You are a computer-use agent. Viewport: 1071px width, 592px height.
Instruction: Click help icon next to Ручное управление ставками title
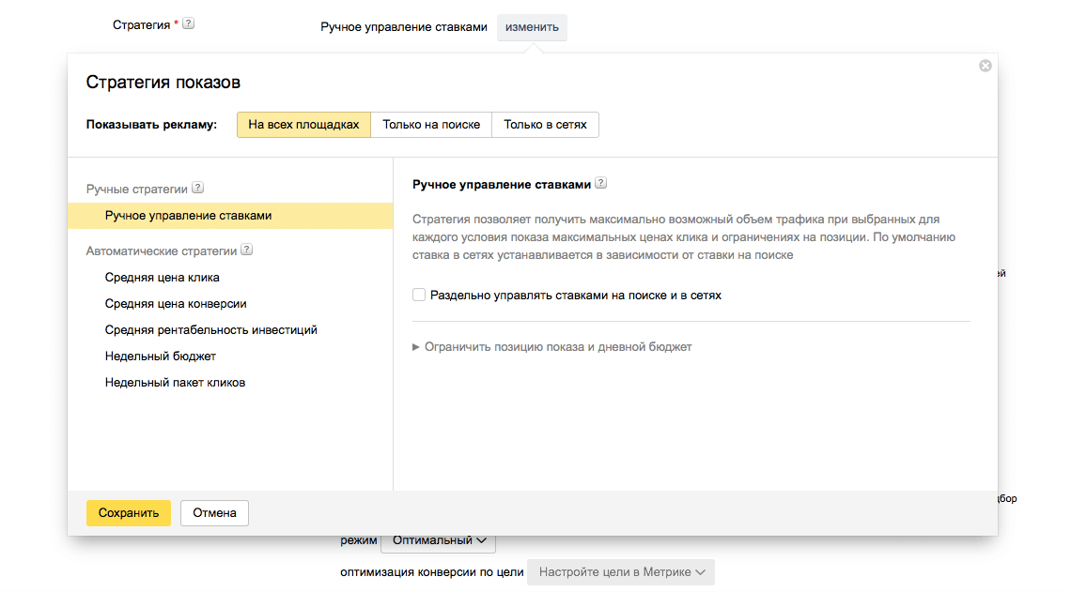point(601,184)
